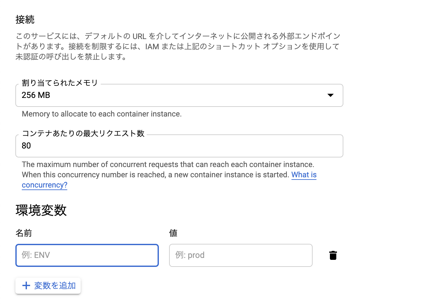This screenshot has width=442, height=304.
Task: Click the 名前 column label
Action: (24, 233)
